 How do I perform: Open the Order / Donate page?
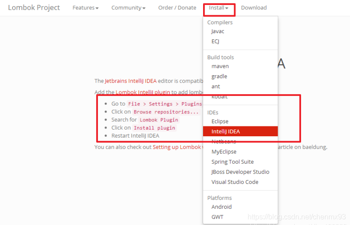point(177,8)
